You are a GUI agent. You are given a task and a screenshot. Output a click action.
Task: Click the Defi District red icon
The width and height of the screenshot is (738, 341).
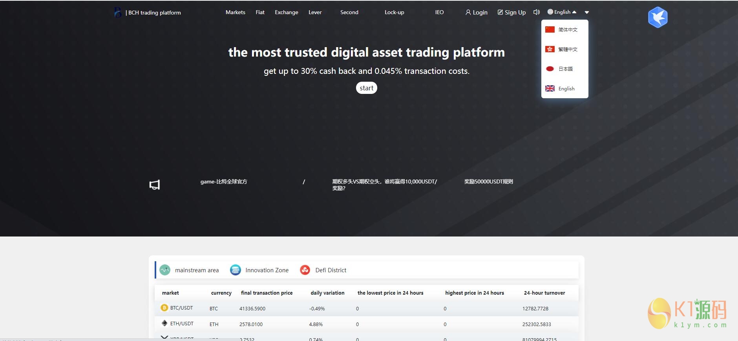point(305,270)
